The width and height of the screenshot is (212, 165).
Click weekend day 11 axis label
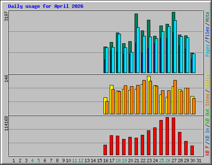pos(75,160)
